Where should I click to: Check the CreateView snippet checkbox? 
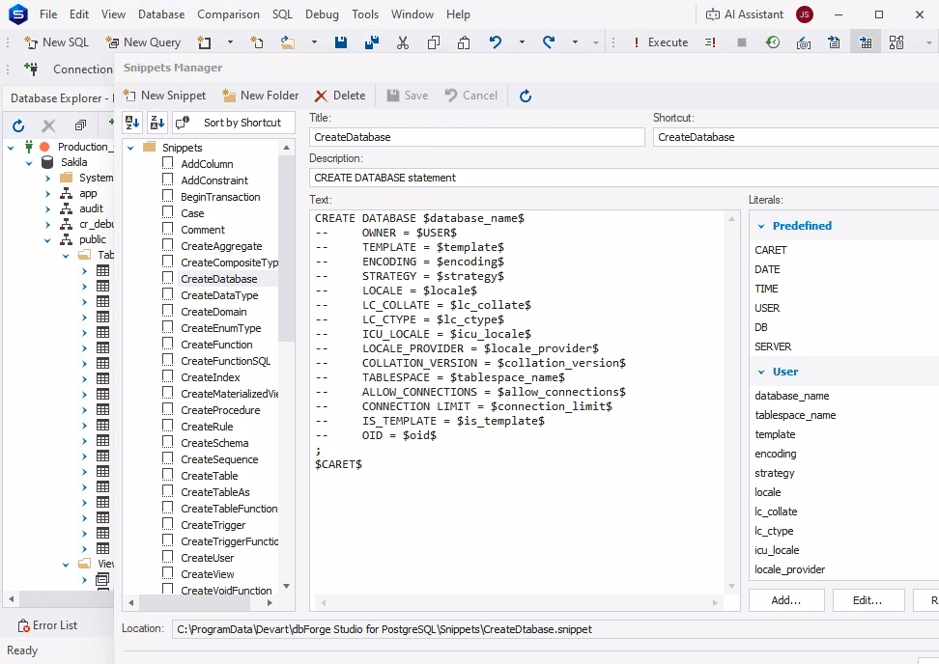pos(168,573)
